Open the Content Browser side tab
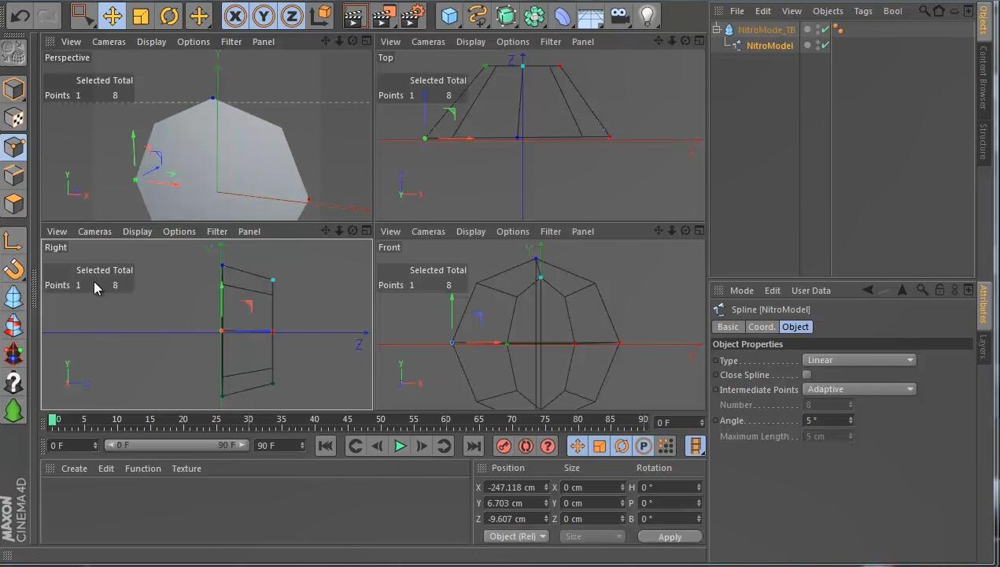This screenshot has height=567, width=1000. [x=983, y=76]
